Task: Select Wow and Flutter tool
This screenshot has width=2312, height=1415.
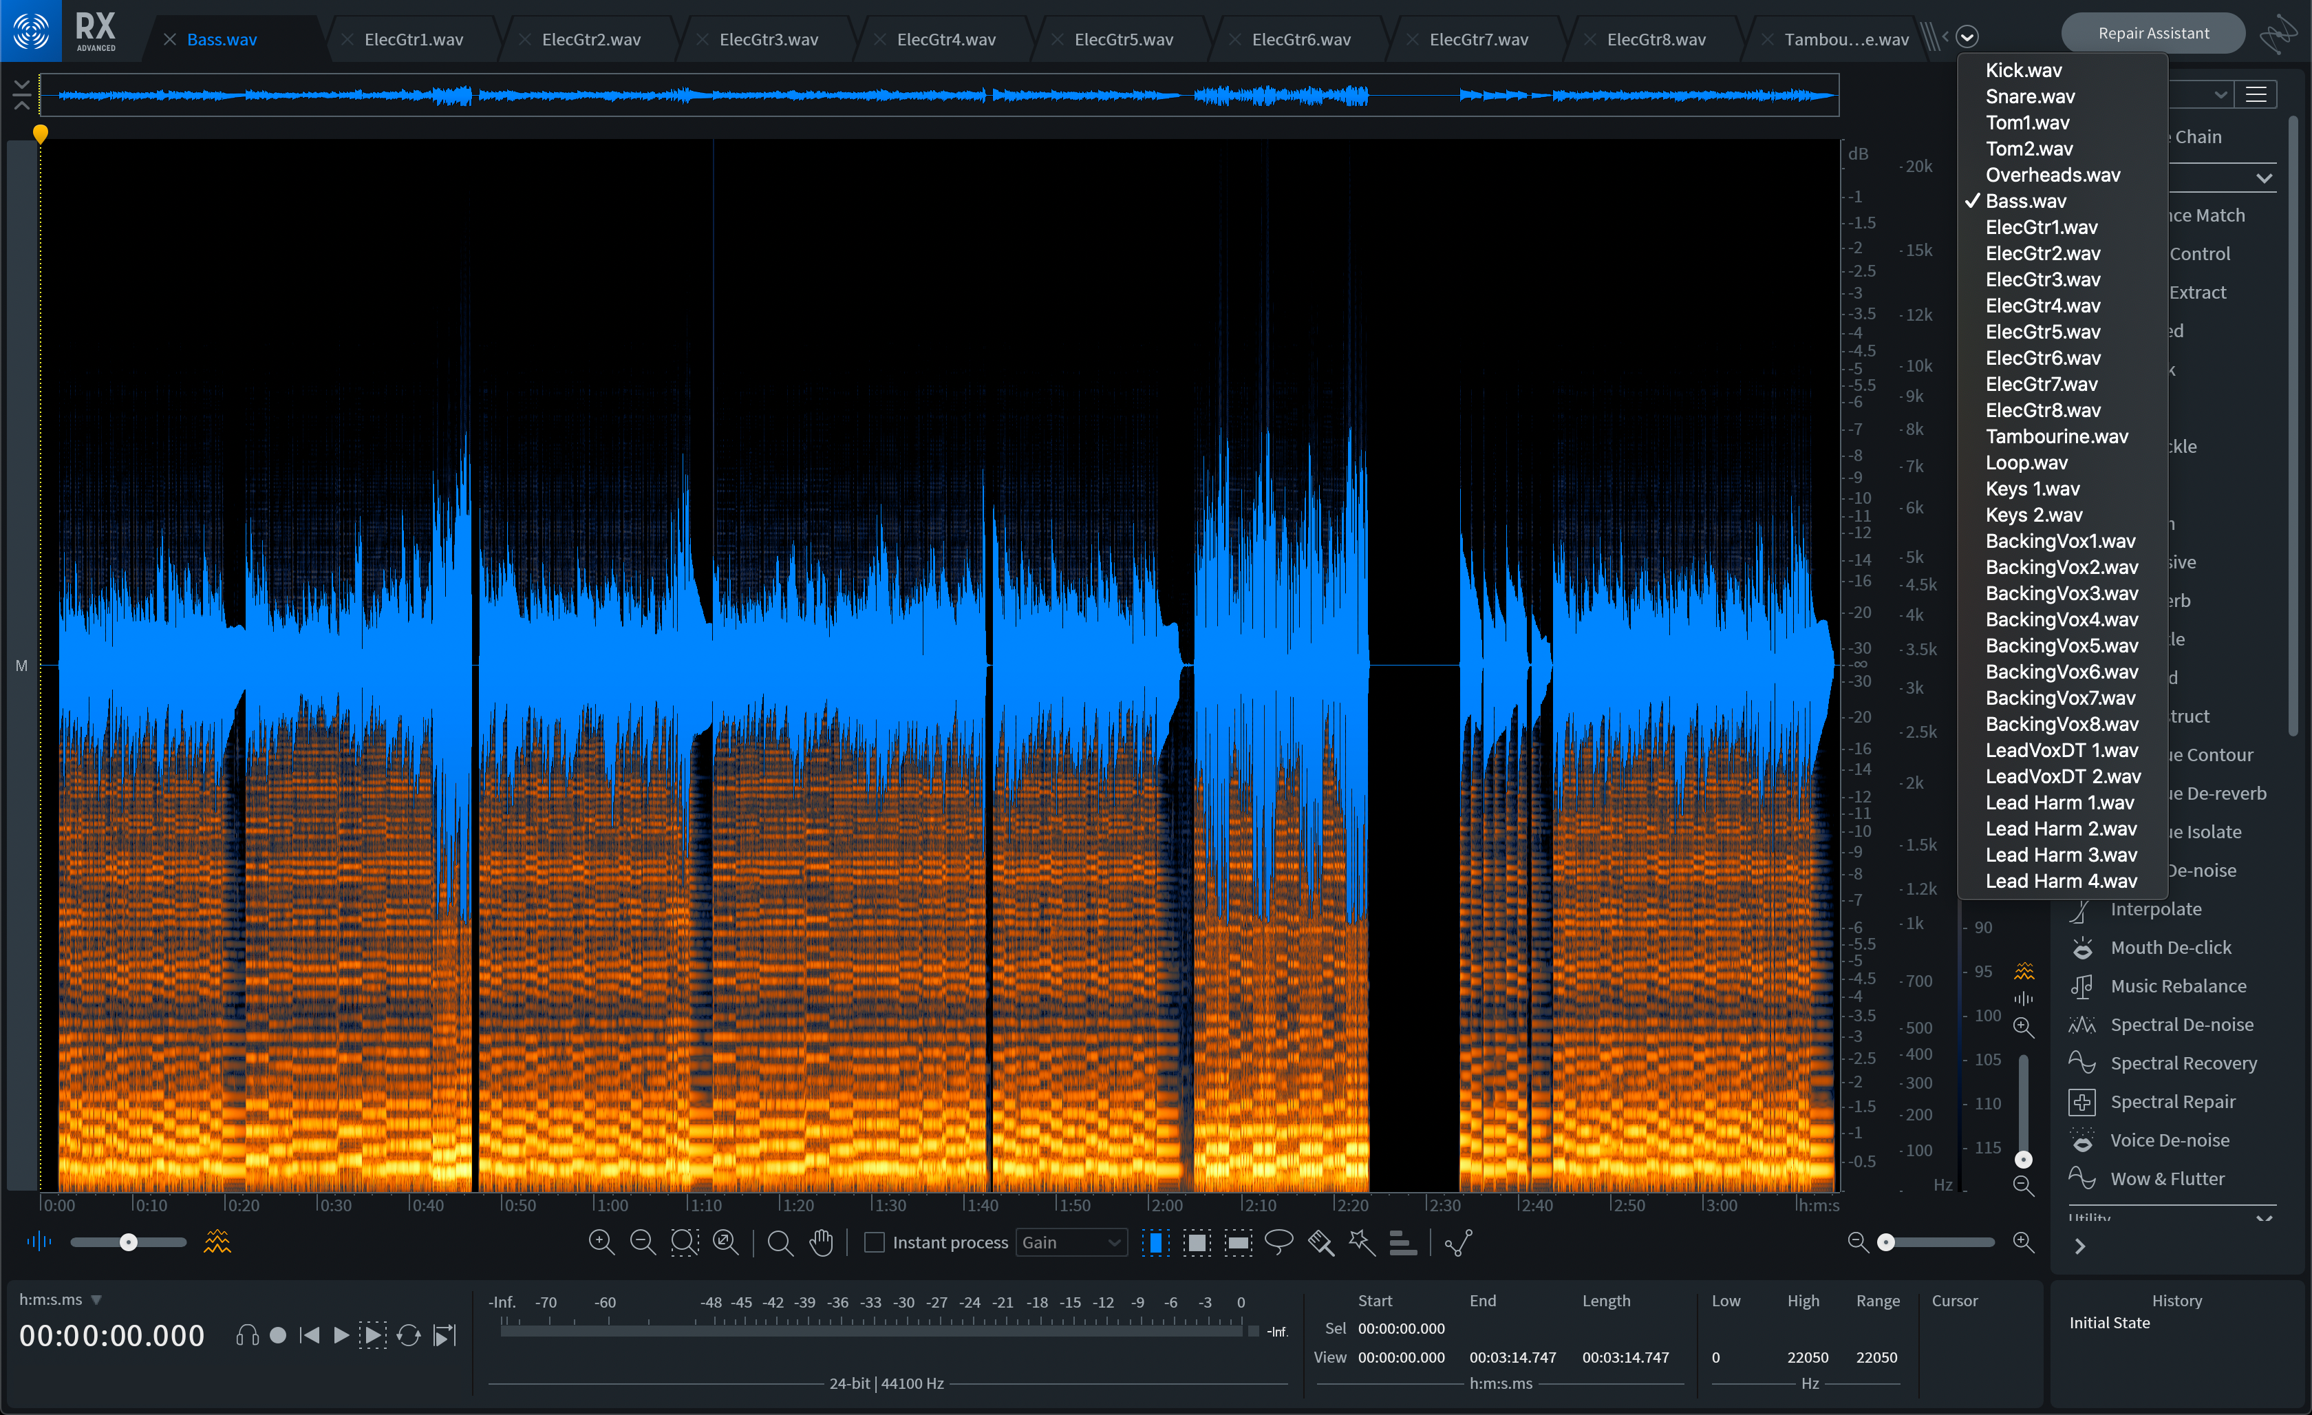Action: (x=2163, y=1178)
